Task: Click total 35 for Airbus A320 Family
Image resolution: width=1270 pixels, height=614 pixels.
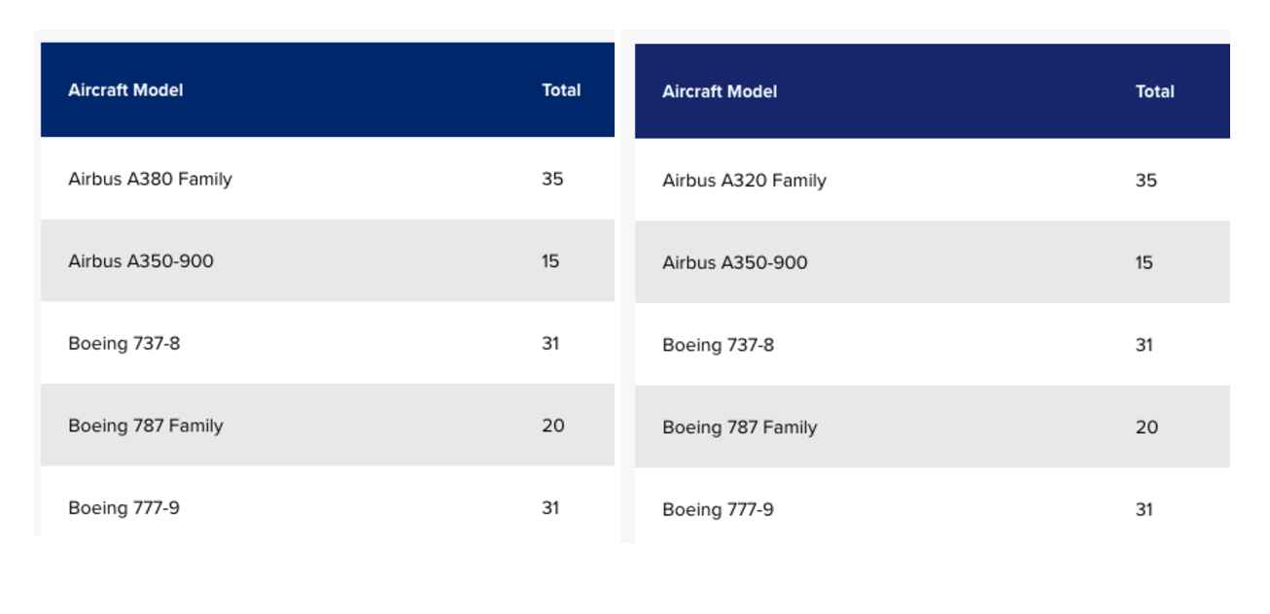Action: pos(1147,181)
